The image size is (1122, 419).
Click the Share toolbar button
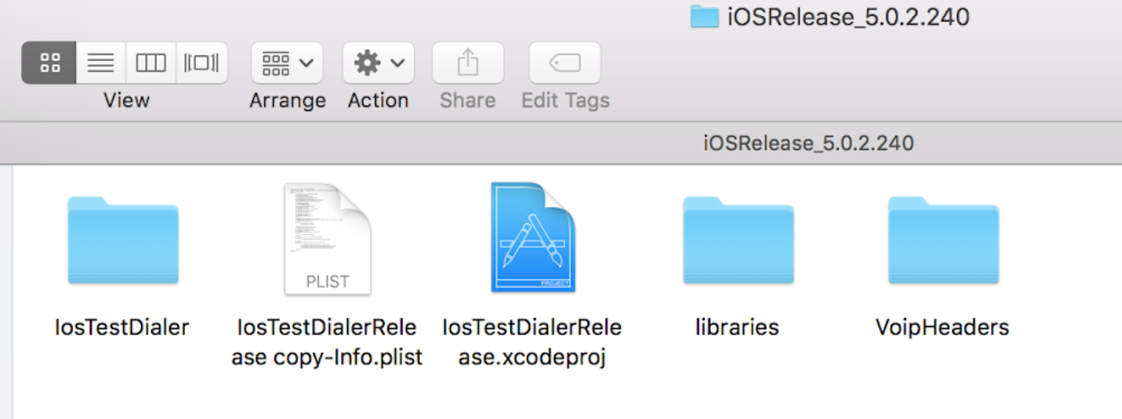[468, 63]
